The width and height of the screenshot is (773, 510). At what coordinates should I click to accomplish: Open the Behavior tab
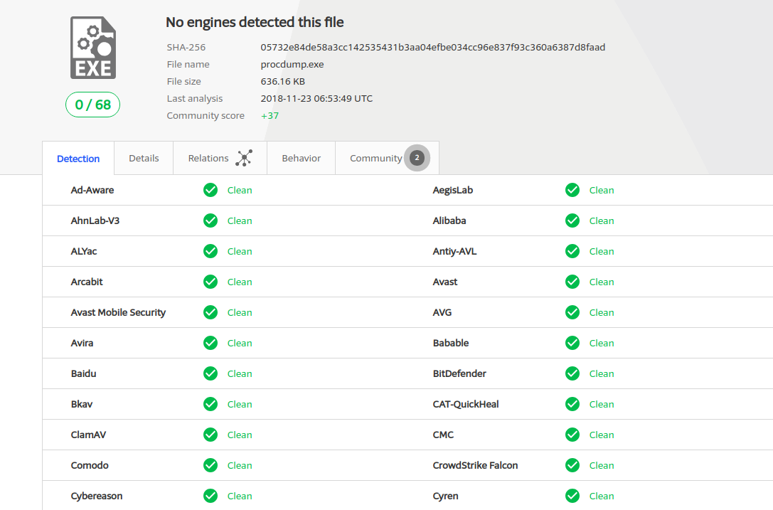[x=302, y=158]
